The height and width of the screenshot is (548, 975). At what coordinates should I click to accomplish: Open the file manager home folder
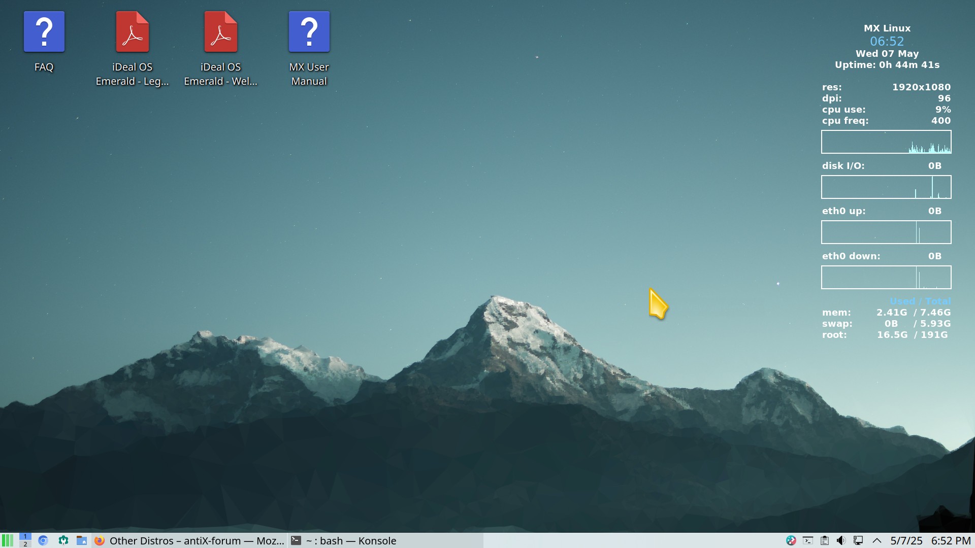[x=82, y=540]
